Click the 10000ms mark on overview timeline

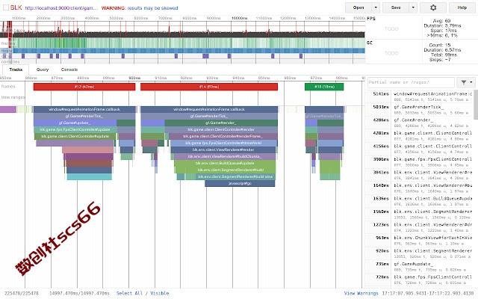pyautogui.click(x=239, y=18)
